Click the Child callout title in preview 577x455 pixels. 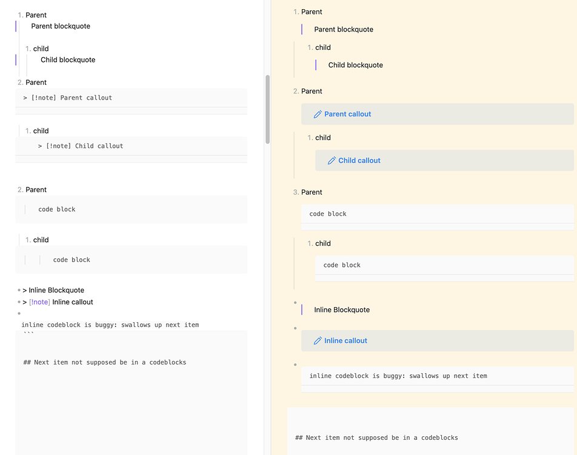pyautogui.click(x=359, y=161)
